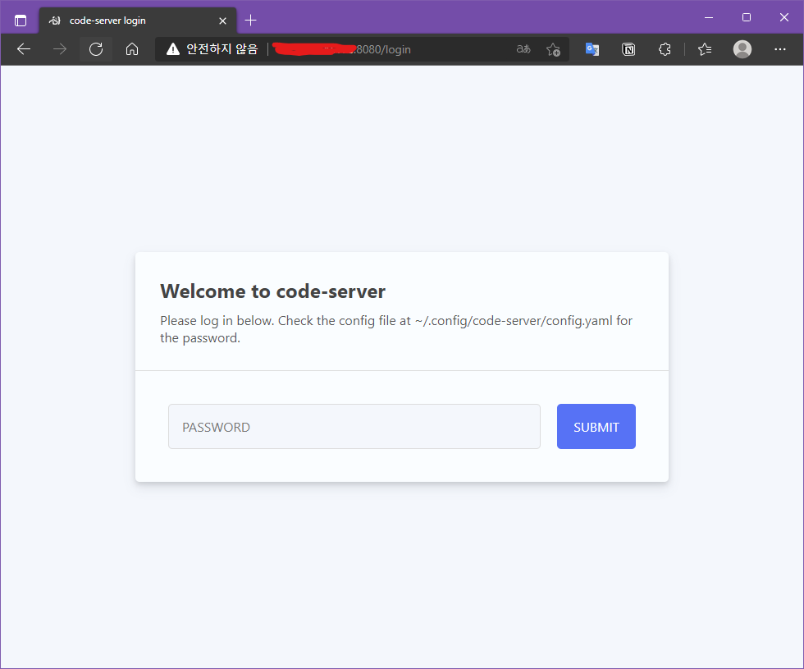
Task: Select the code-server login tab
Action: [138, 21]
